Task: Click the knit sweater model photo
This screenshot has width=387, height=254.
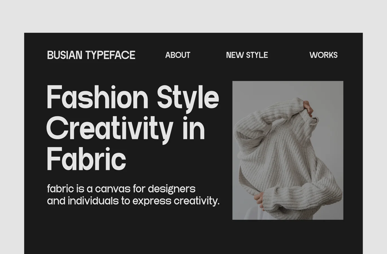Action: click(x=288, y=150)
